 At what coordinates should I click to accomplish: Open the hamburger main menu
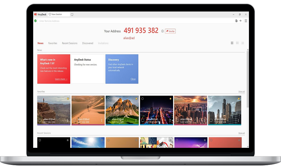(246, 21)
